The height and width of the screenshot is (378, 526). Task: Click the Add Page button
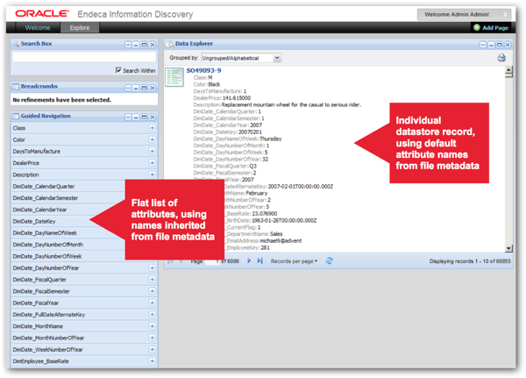tap(491, 27)
